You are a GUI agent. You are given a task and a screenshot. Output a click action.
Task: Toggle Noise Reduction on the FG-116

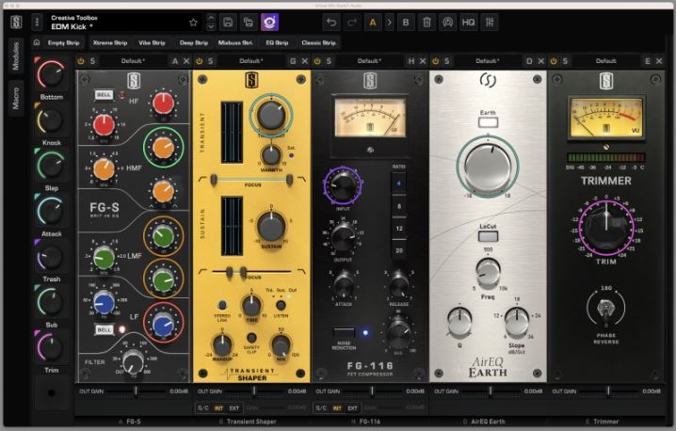pos(344,333)
